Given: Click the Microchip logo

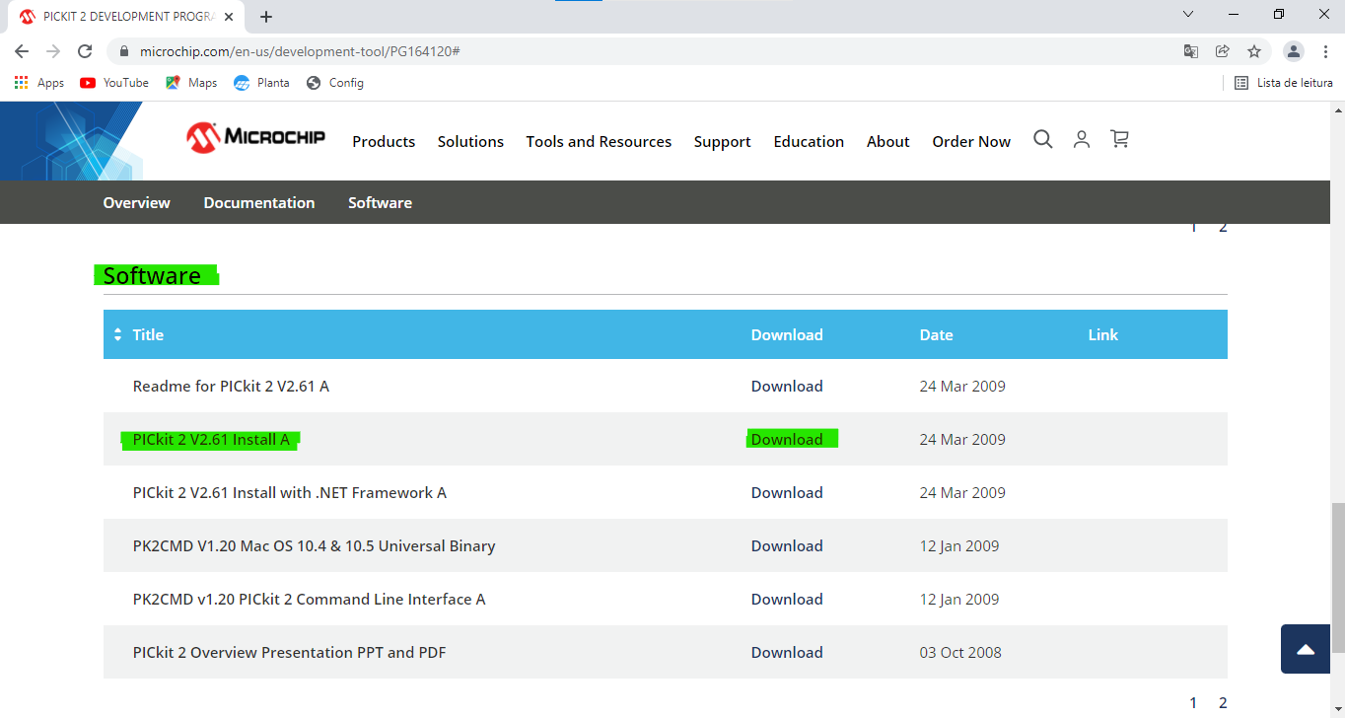Looking at the screenshot, I should (x=255, y=138).
